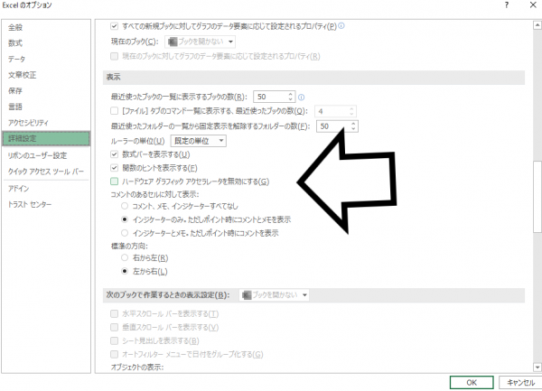Image resolution: width=542 pixels, height=391 pixels.
Task: Click the help question mark icon
Action: [507, 5]
